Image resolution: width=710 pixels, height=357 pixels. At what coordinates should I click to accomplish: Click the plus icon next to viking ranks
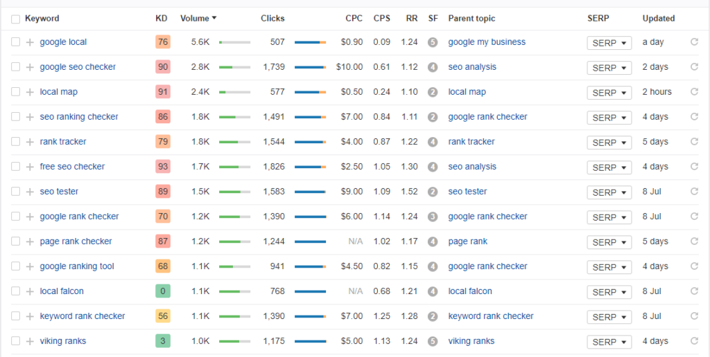[x=30, y=341]
